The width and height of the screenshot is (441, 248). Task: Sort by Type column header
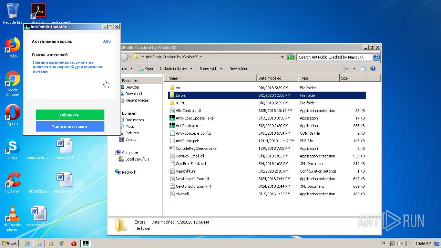click(x=319, y=78)
